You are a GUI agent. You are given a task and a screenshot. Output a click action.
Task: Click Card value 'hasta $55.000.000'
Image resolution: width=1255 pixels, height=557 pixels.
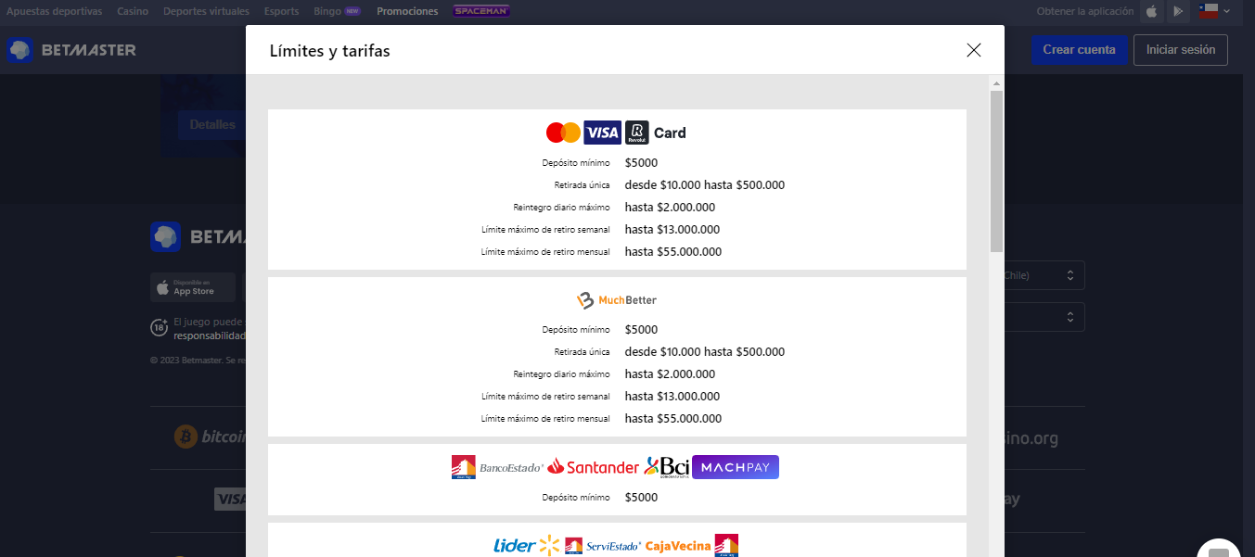[x=673, y=251]
